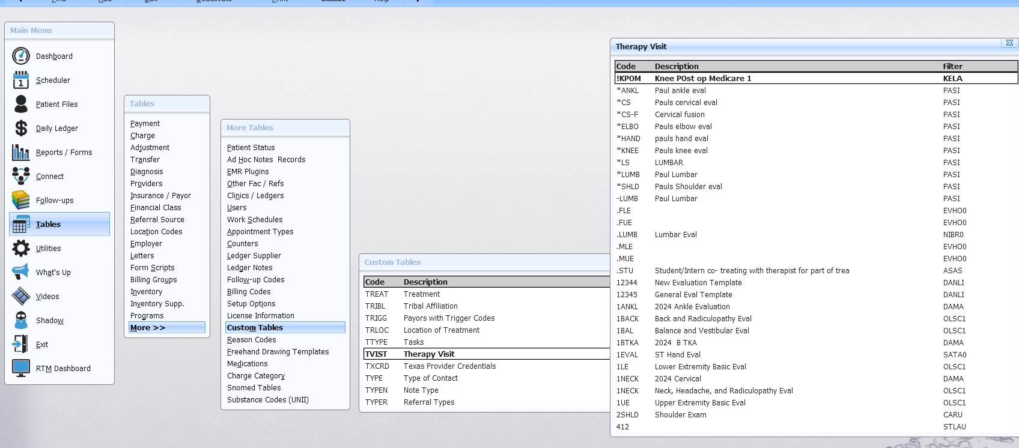Open Letters table
Viewport: 1019px width, 448px height.
point(142,255)
